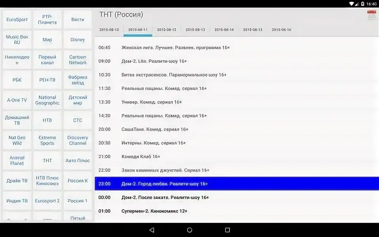Choose the Фабрика звёзд channel tile
The image size is (379, 237).
pyautogui.click(x=78, y=80)
